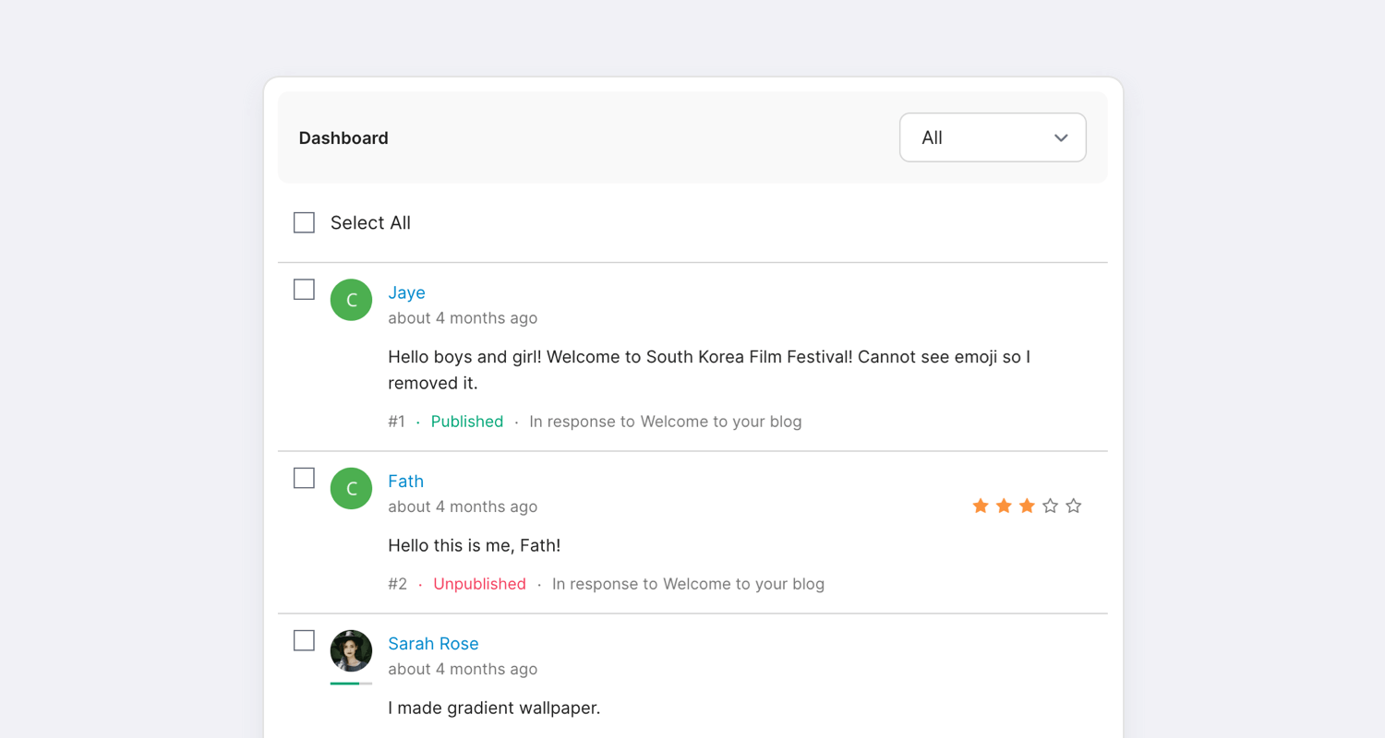Screen dimensions: 1385x738
Task: Click Sarah Rose's profile picture
Action: pyautogui.click(x=351, y=650)
